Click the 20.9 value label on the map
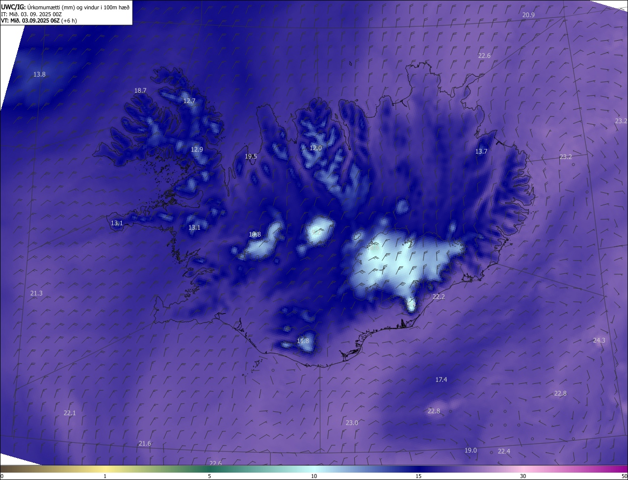The image size is (628, 480). [528, 15]
